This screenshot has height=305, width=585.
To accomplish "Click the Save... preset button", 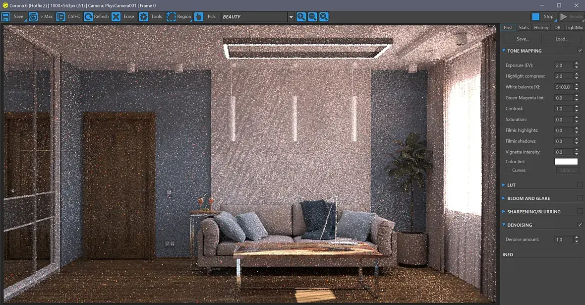I will (523, 39).
